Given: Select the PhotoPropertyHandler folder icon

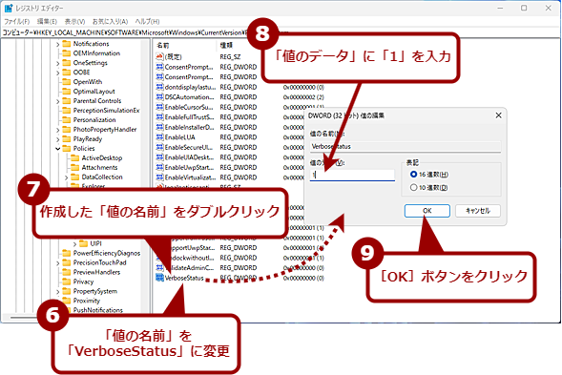Looking at the screenshot, I should (66, 130).
